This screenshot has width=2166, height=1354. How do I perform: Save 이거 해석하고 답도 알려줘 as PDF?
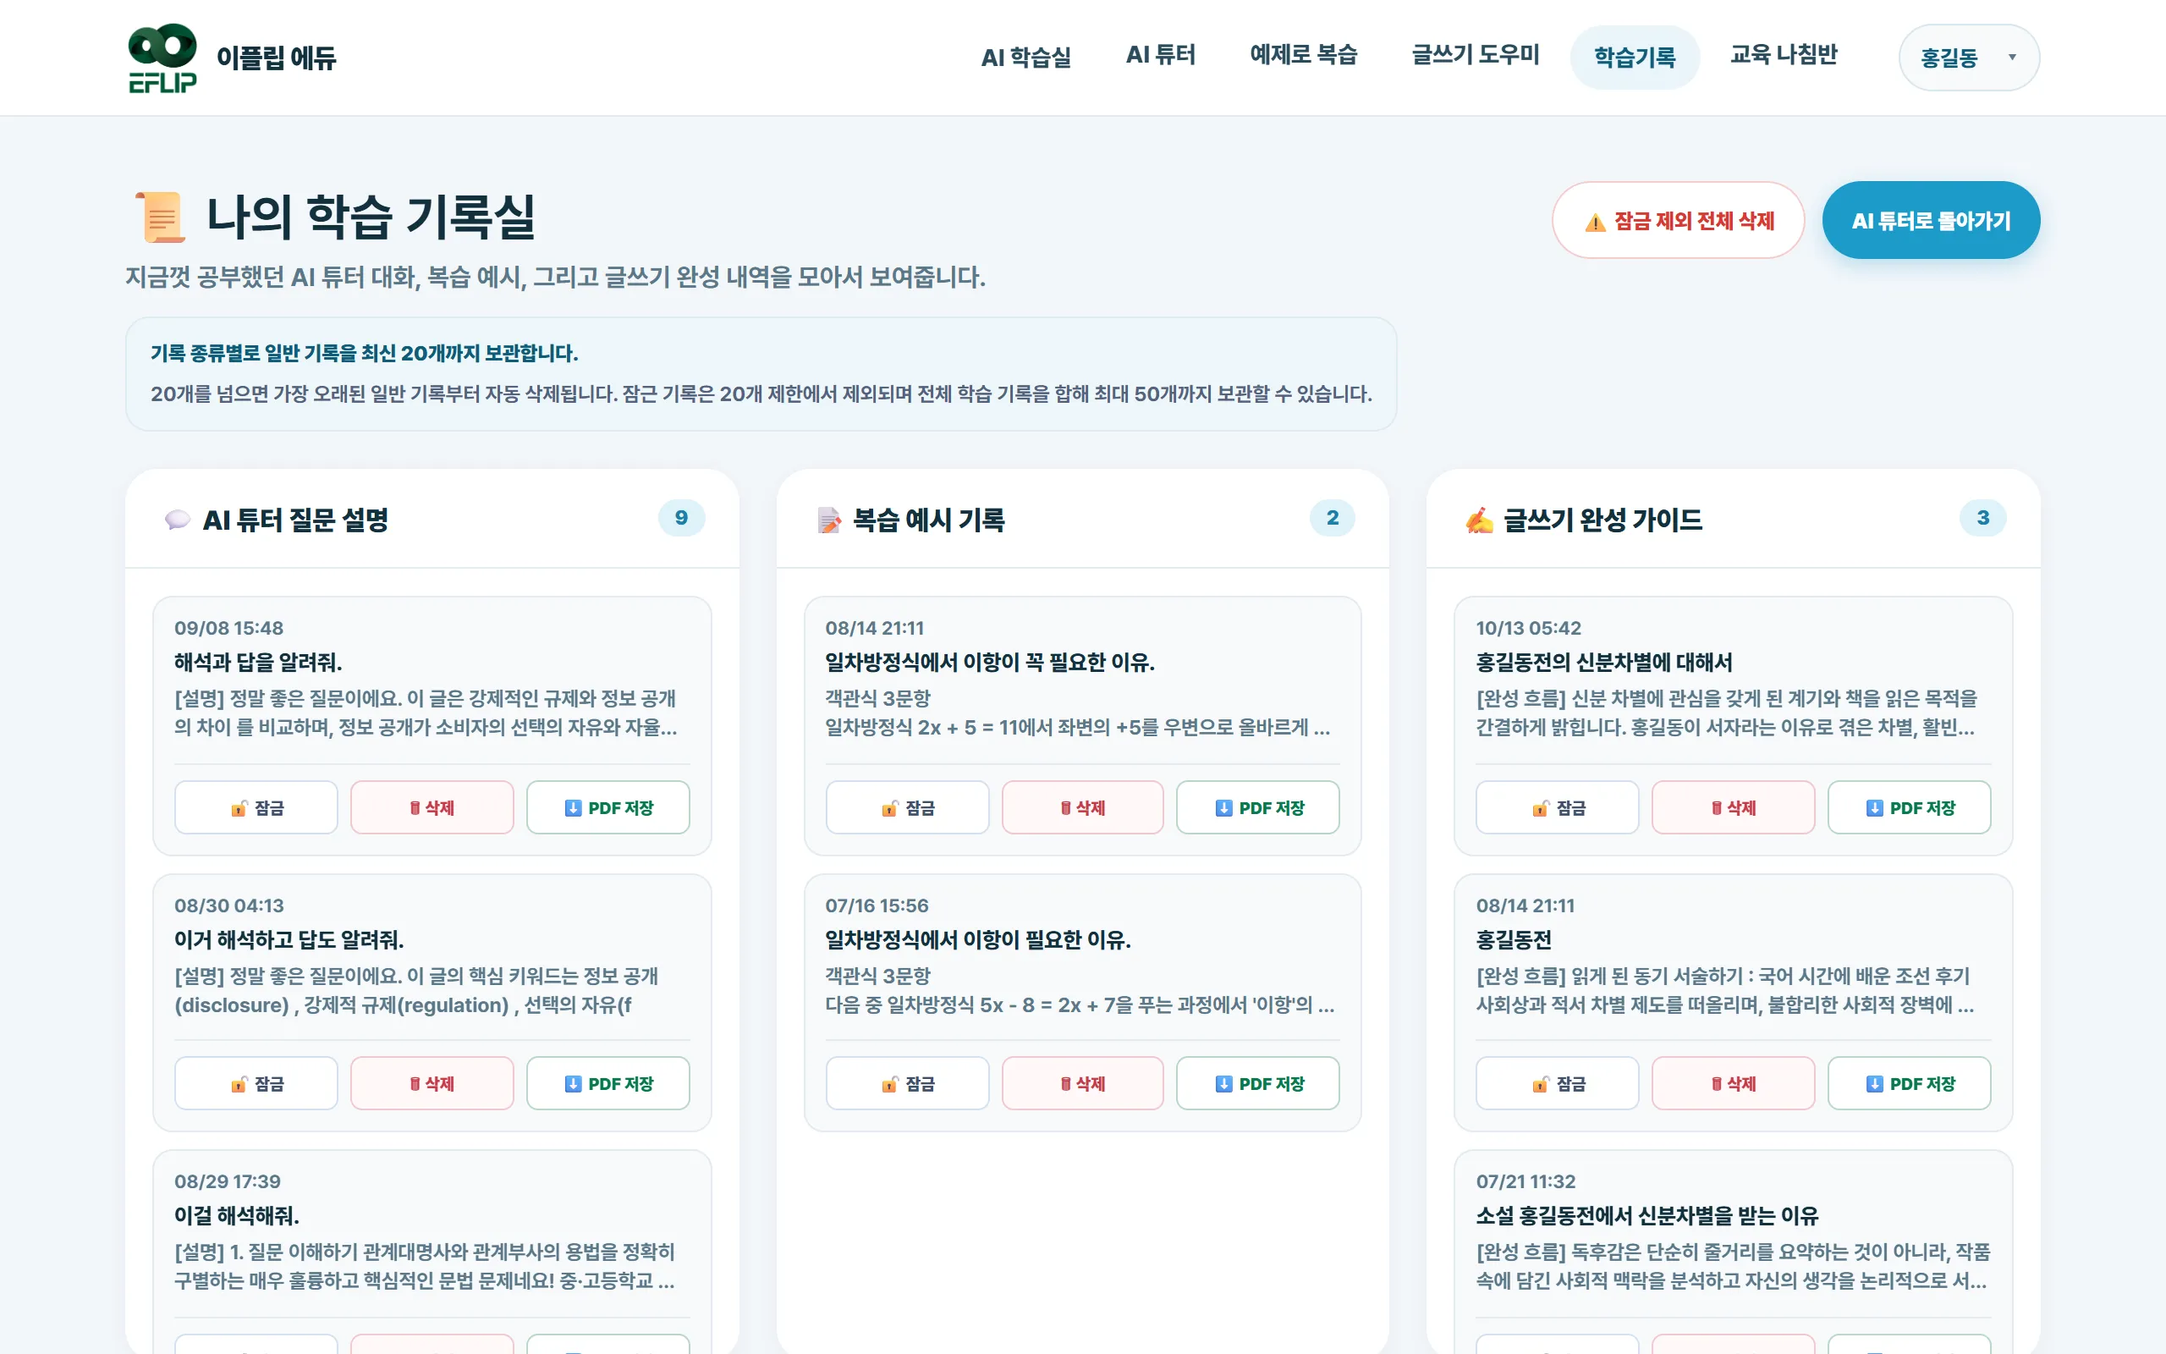click(x=607, y=1083)
